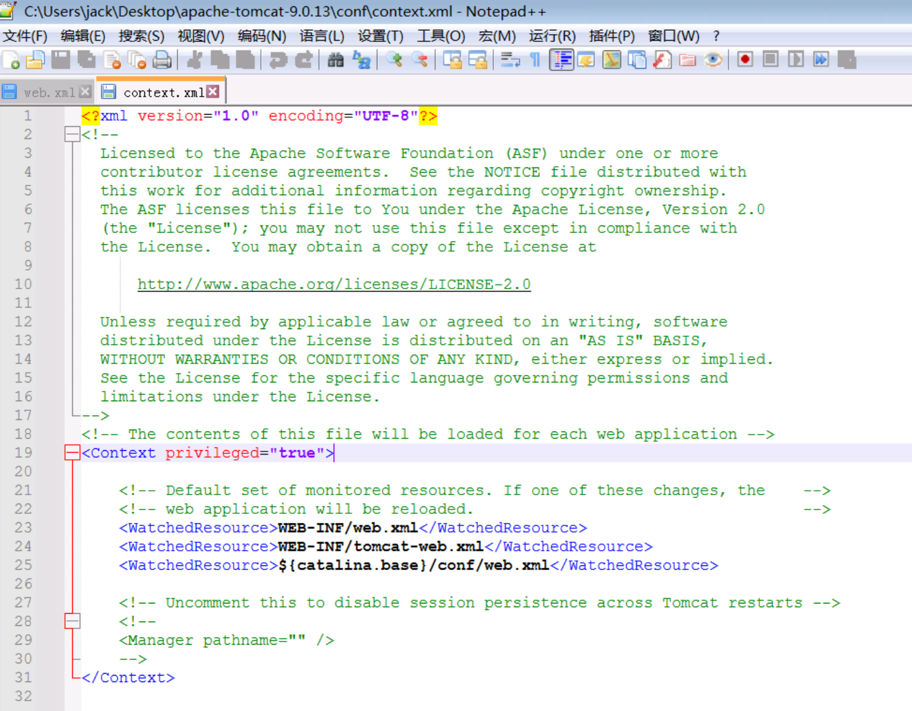Screen dimensions: 912x711
Task: Create a new file from the toolbar
Action: (11, 60)
